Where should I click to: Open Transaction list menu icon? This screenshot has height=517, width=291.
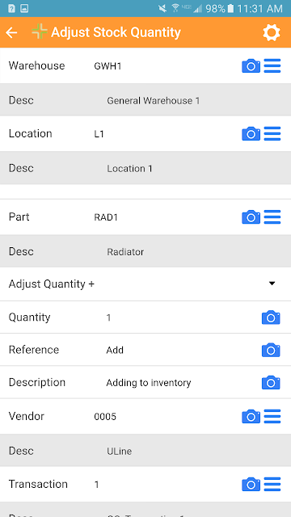(x=272, y=484)
